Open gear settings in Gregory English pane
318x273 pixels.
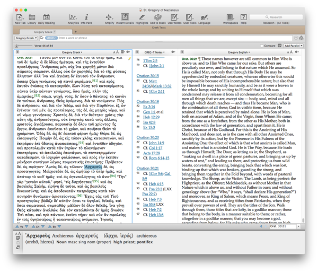pos(297,52)
